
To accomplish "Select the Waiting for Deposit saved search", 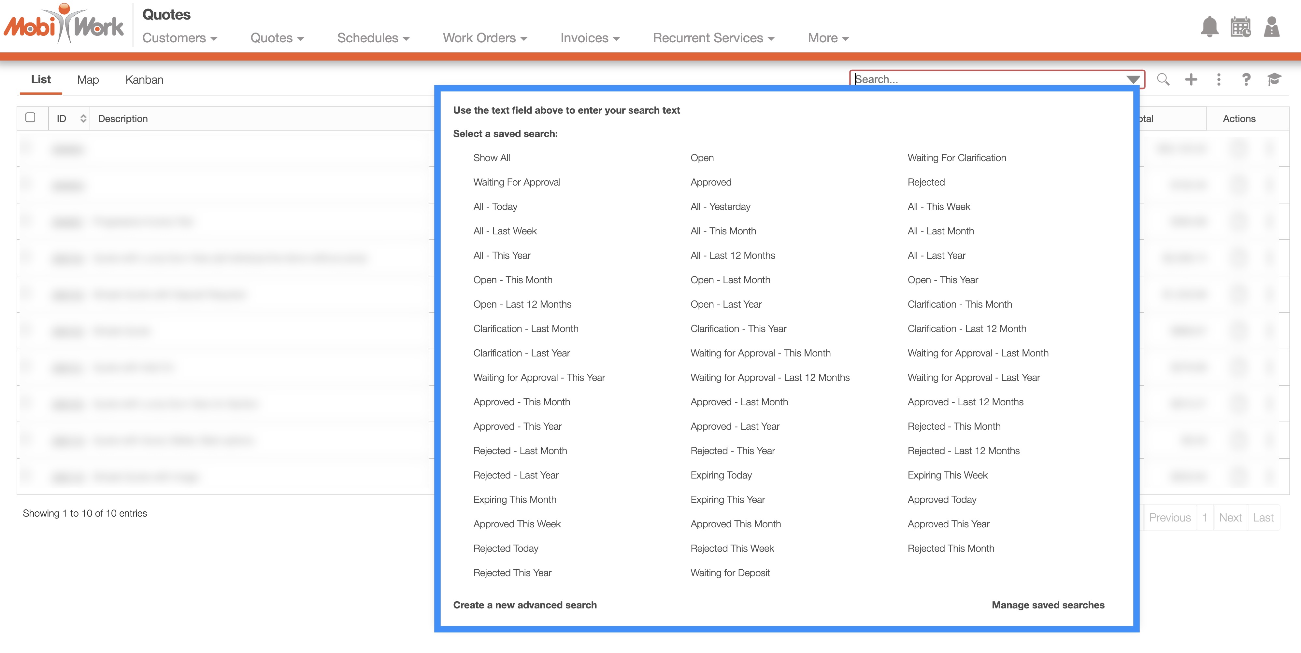I will [x=730, y=573].
